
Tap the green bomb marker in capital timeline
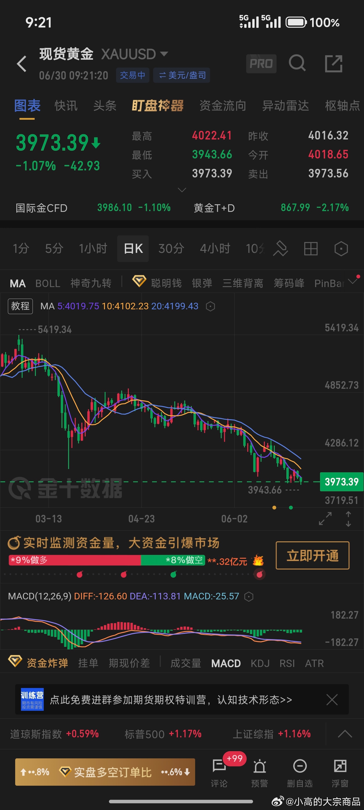pos(173,575)
